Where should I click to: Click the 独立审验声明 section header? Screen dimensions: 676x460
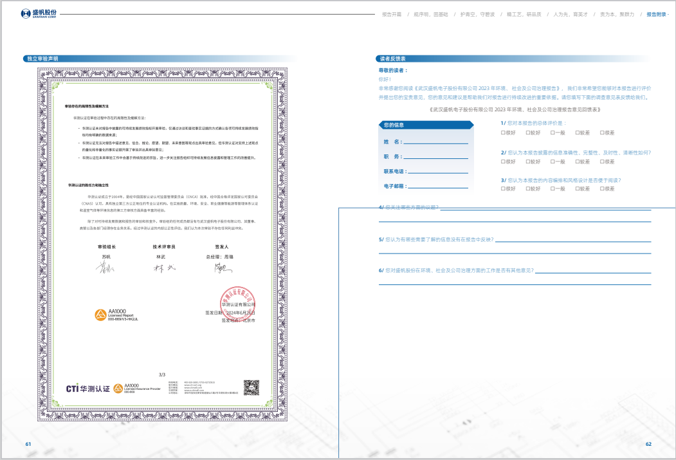[x=42, y=59]
